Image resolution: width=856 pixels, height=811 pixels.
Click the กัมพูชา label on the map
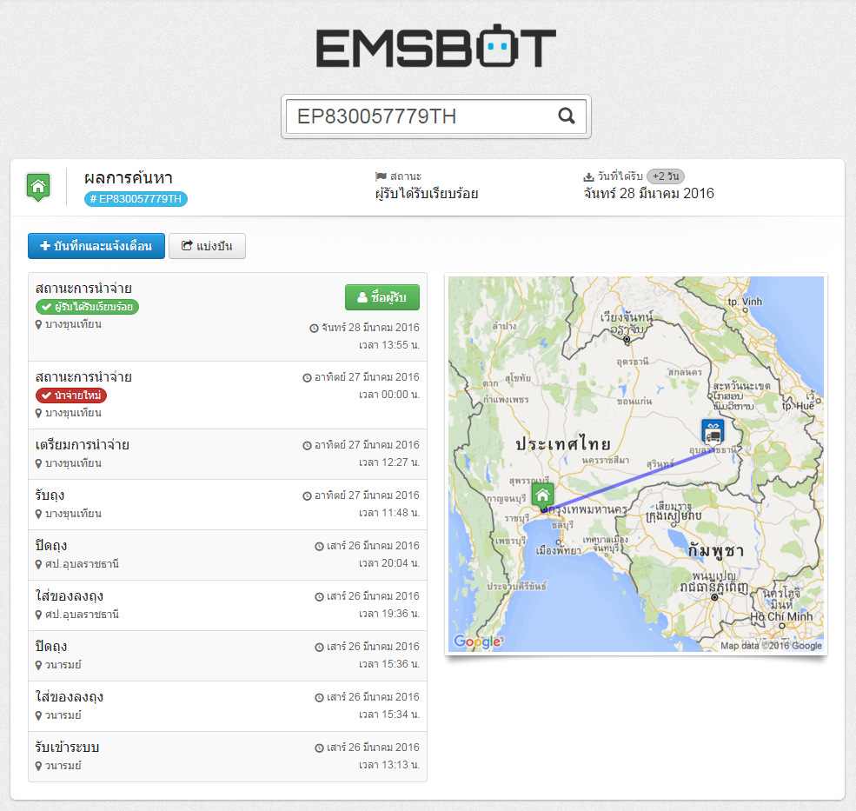point(716,550)
